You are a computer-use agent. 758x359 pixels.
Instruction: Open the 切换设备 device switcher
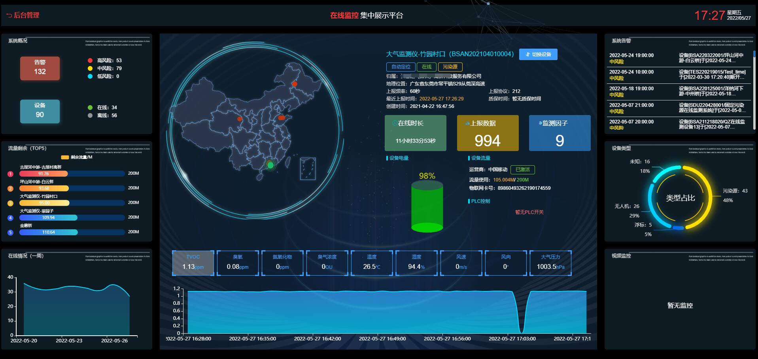pos(538,55)
